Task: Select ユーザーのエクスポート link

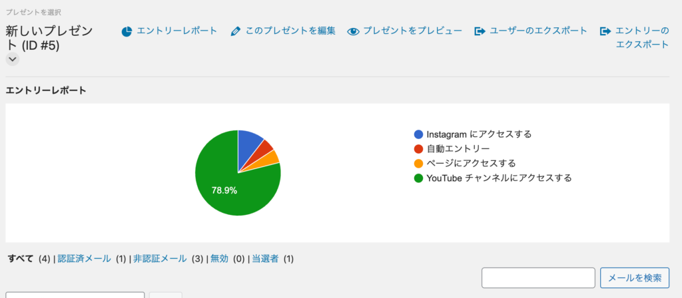Action: tap(538, 31)
